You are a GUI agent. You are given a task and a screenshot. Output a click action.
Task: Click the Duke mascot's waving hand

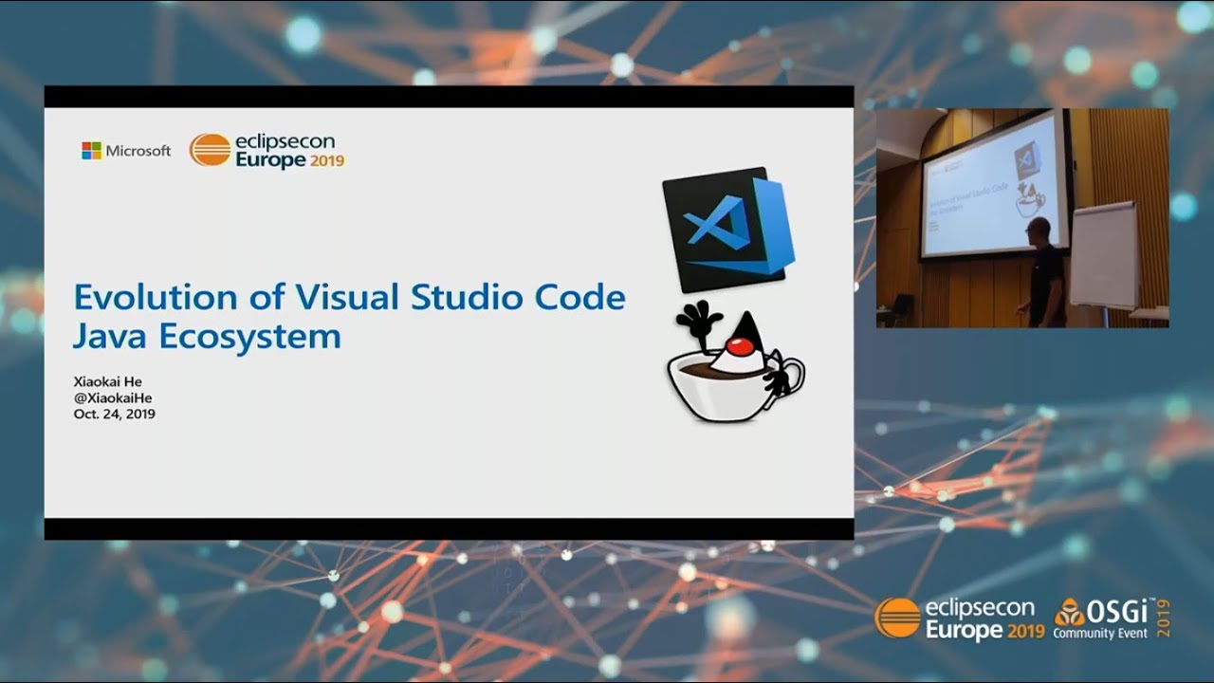[699, 318]
